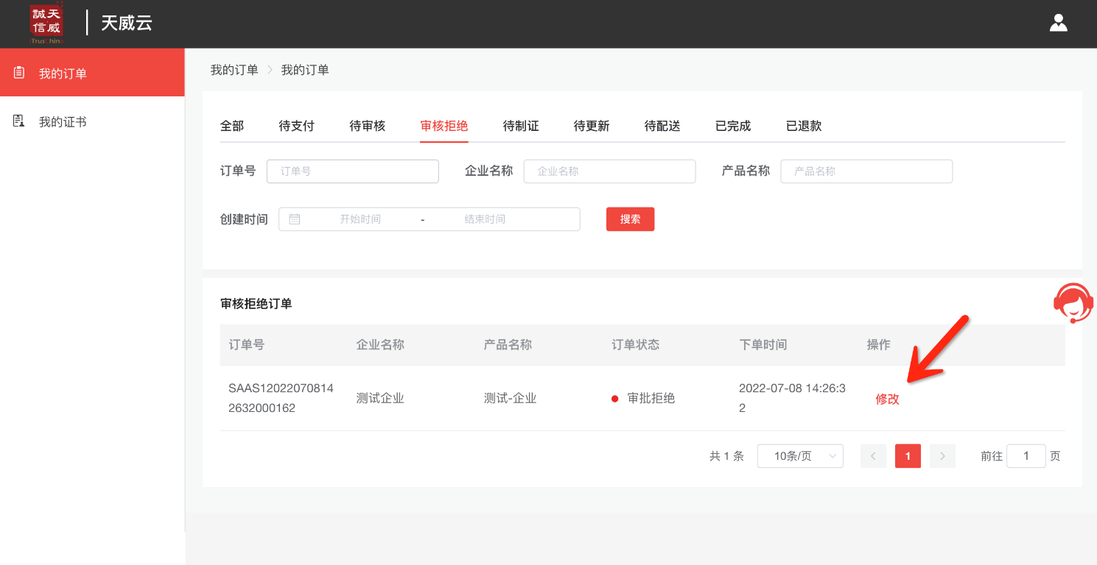Click the user profile icon in header

click(x=1058, y=23)
